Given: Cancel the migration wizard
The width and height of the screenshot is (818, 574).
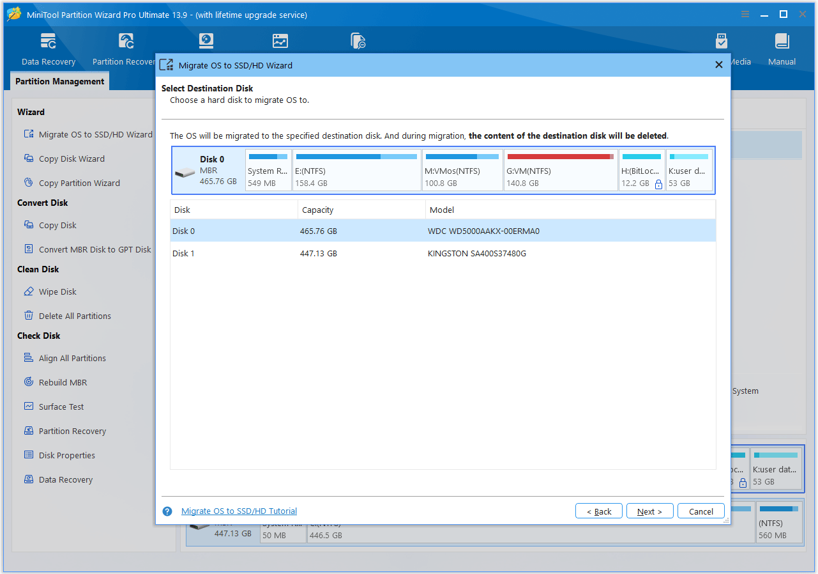Looking at the screenshot, I should (x=701, y=511).
